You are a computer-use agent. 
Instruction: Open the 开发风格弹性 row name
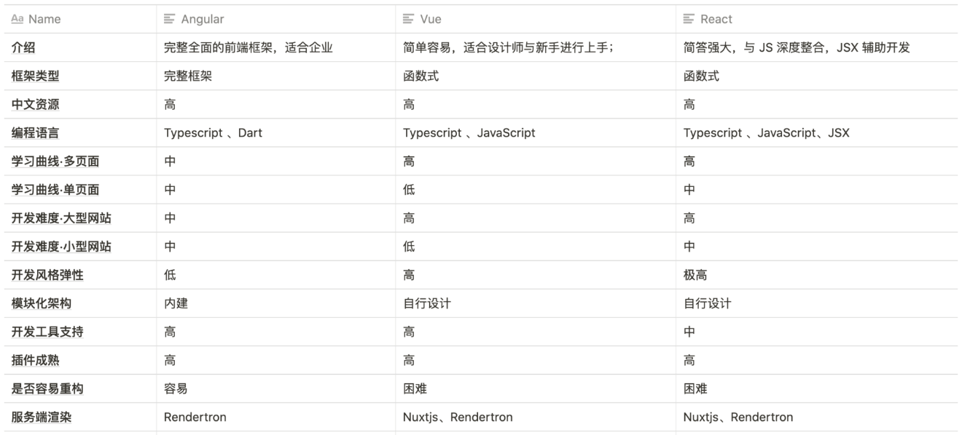(x=47, y=275)
